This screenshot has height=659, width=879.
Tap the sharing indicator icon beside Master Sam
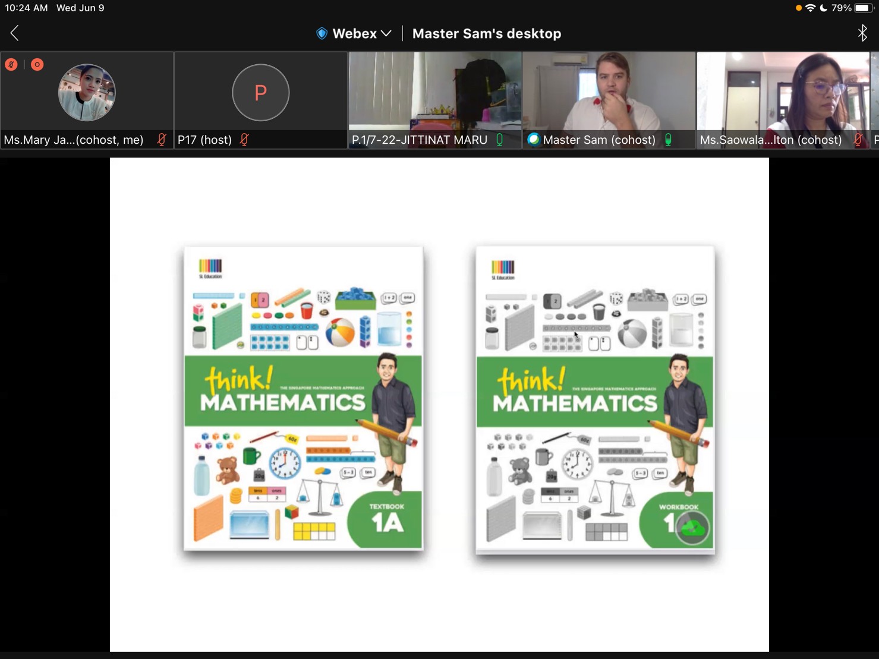tap(533, 140)
